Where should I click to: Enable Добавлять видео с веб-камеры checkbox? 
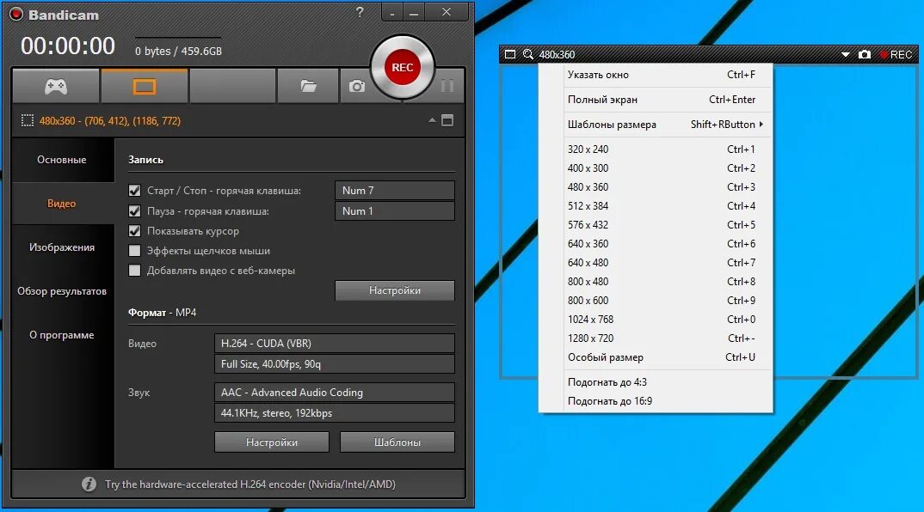(x=134, y=271)
